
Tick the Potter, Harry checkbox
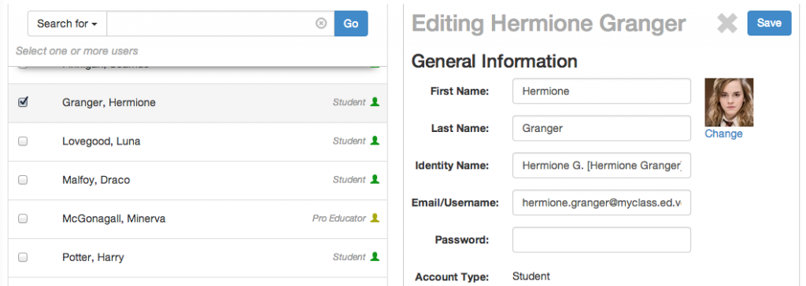23,257
